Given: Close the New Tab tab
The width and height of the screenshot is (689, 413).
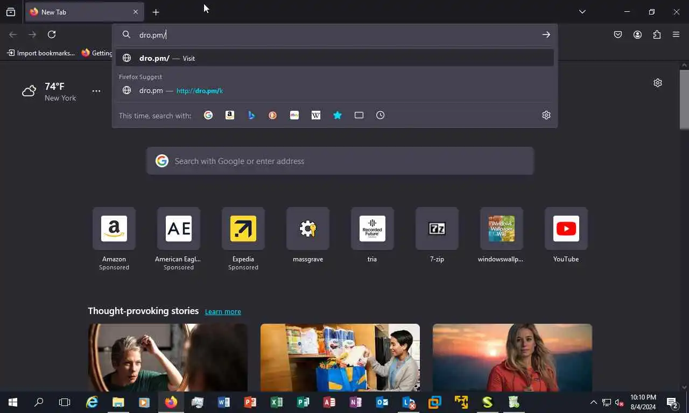Looking at the screenshot, I should [x=136, y=12].
